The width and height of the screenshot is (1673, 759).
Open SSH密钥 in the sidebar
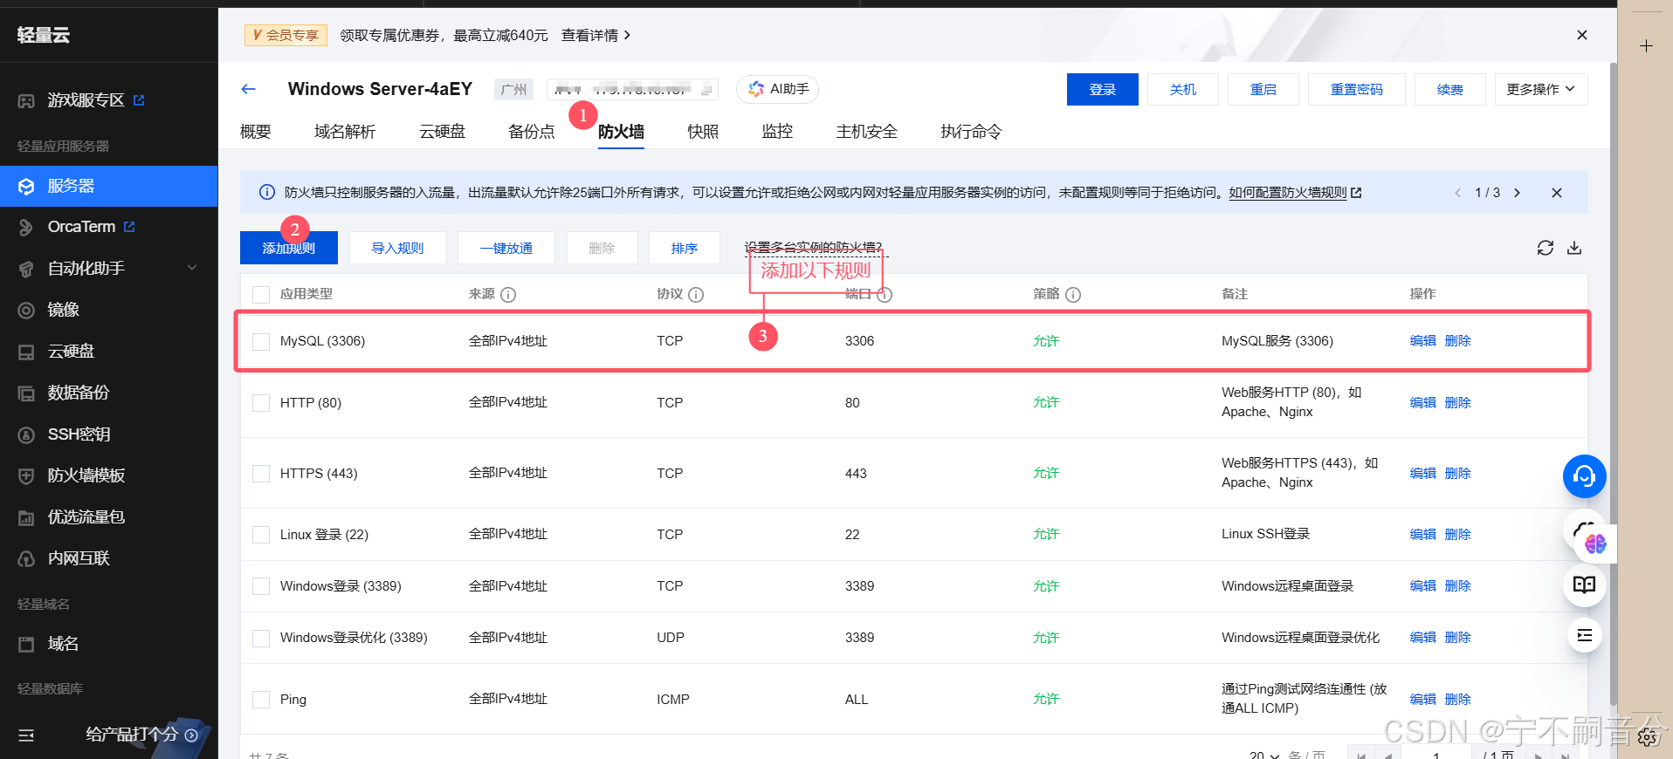click(79, 434)
